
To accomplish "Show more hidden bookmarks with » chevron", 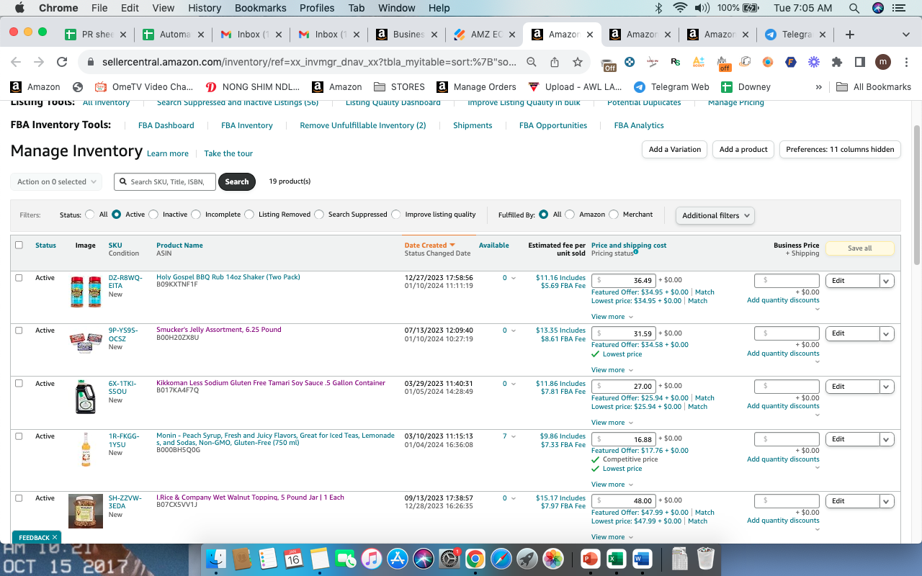I will [818, 87].
